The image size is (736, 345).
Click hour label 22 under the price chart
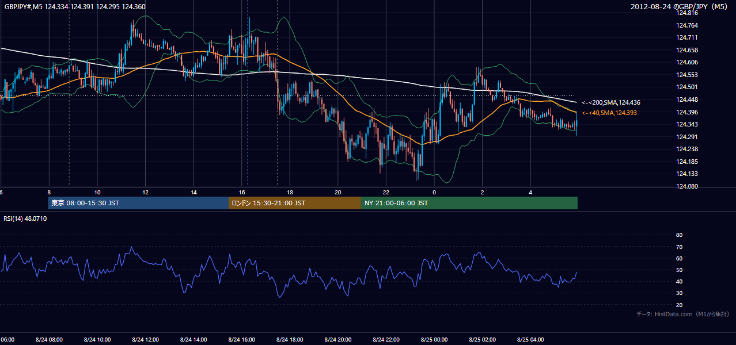tap(386, 192)
